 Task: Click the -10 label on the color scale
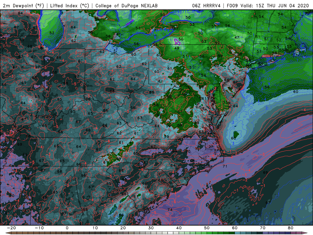[39, 228]
